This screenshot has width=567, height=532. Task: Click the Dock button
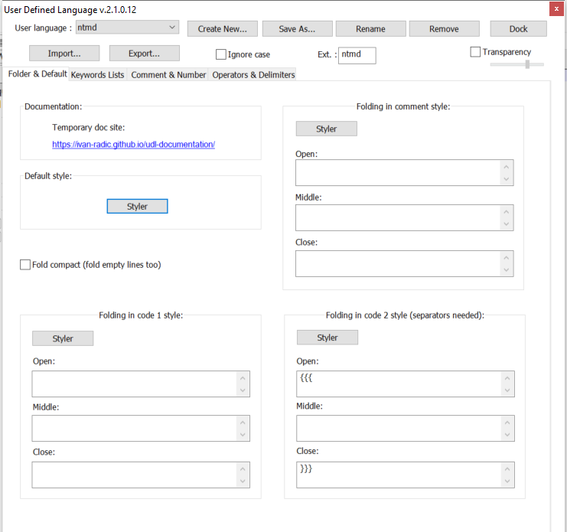pyautogui.click(x=518, y=29)
